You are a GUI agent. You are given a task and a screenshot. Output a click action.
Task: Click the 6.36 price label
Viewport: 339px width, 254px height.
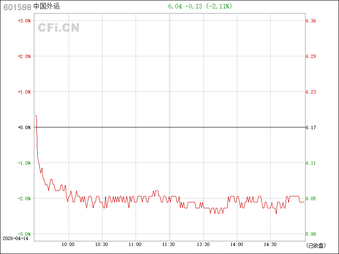(311, 21)
